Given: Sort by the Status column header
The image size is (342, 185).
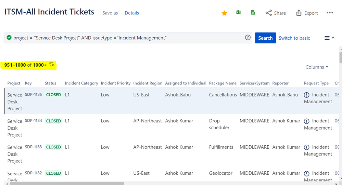Looking at the screenshot, I should [50, 83].
